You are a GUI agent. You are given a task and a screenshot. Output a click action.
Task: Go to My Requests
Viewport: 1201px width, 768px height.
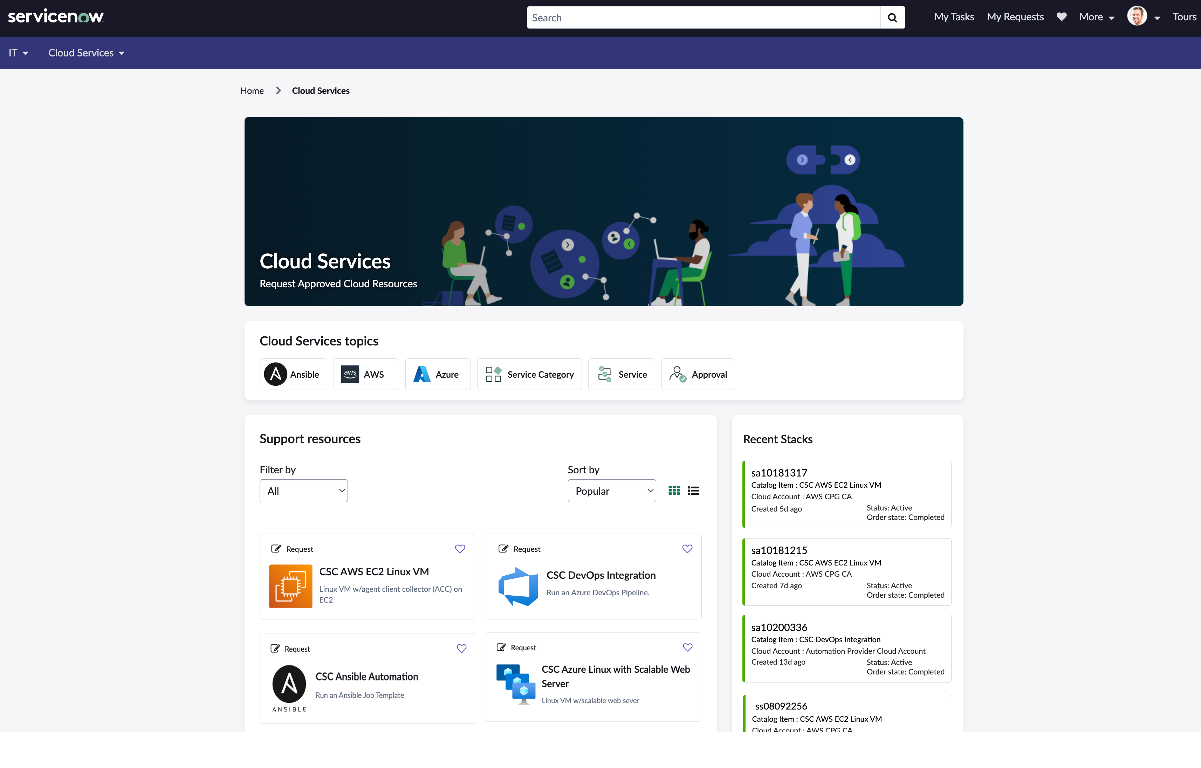[1015, 17]
